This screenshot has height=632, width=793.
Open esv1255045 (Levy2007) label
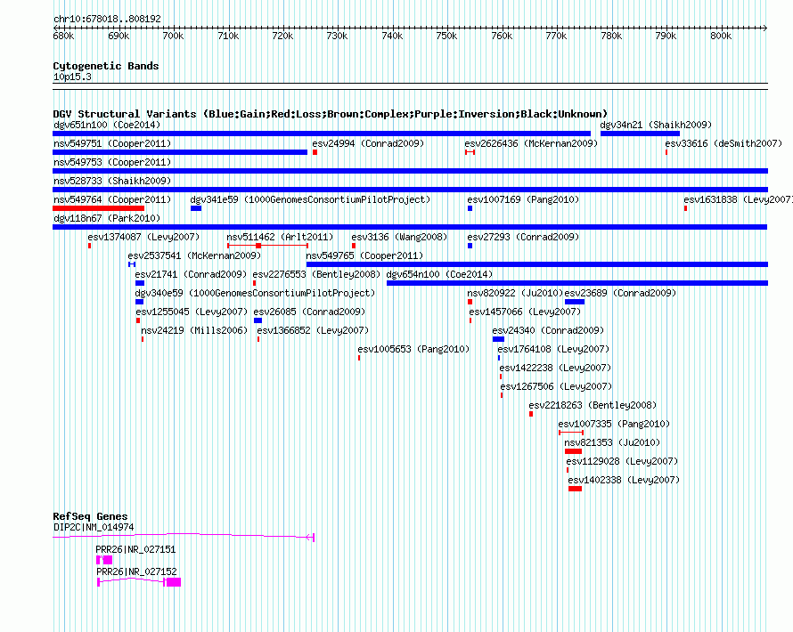click(192, 312)
